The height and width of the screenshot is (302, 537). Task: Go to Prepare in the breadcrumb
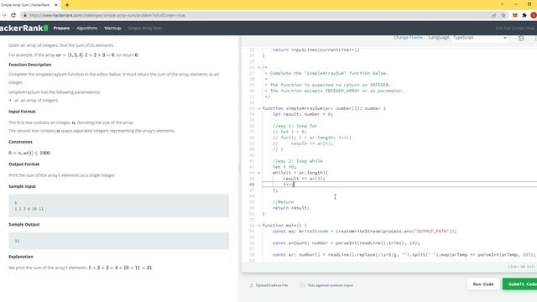(x=61, y=28)
